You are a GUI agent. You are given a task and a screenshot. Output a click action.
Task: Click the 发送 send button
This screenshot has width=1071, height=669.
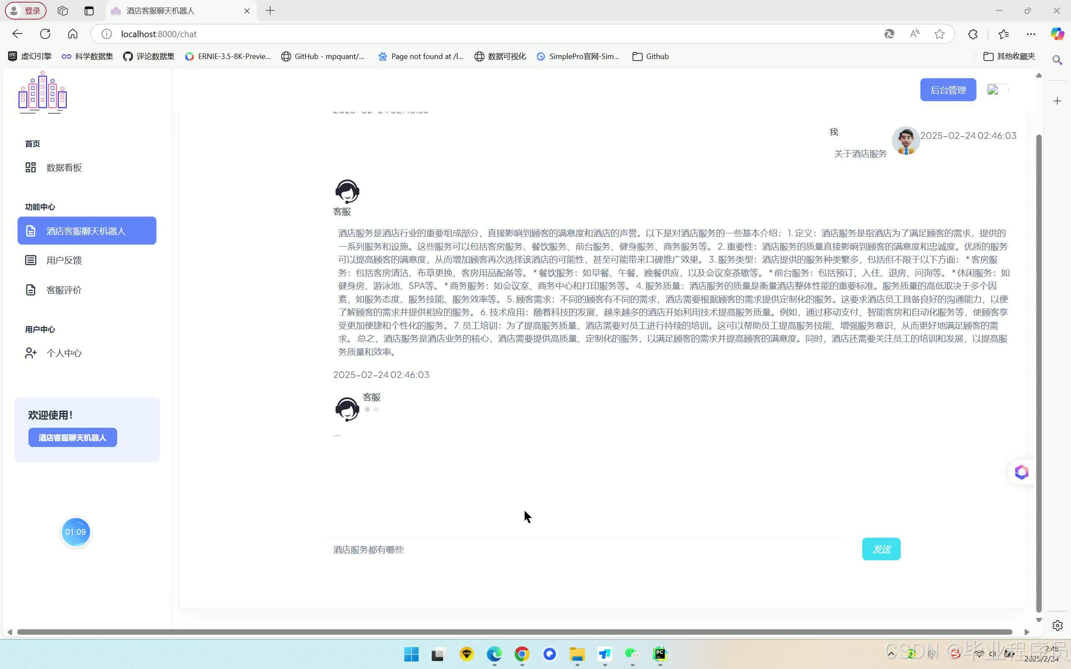click(x=880, y=549)
